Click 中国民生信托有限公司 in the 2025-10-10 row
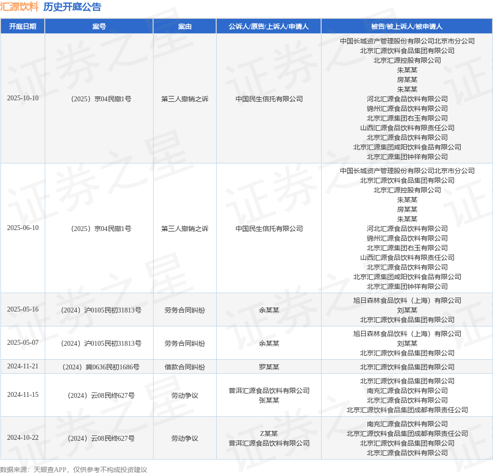Screen dimensions: 493x474 click(x=269, y=99)
